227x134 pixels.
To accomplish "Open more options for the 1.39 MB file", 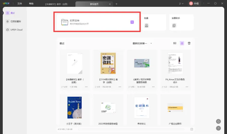I will click(x=86, y=87).
